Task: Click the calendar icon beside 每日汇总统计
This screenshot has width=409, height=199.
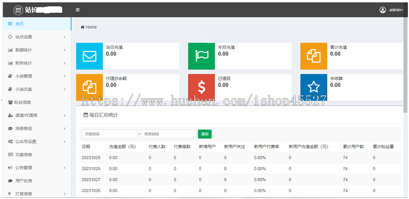Action: [x=86, y=115]
